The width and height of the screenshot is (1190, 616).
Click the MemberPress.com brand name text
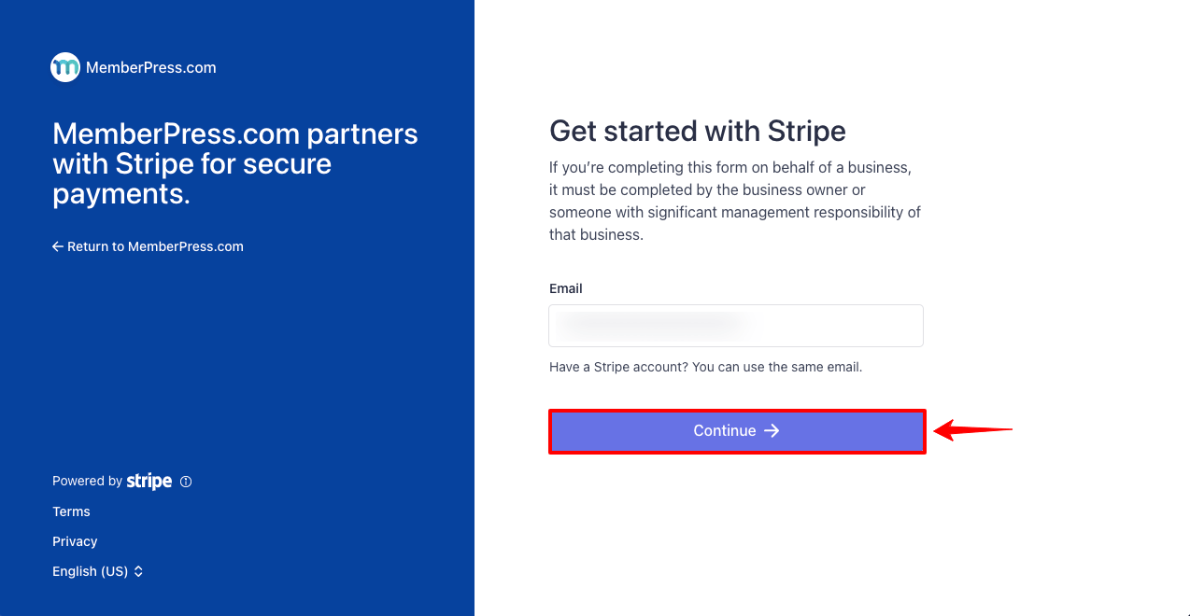(x=151, y=67)
